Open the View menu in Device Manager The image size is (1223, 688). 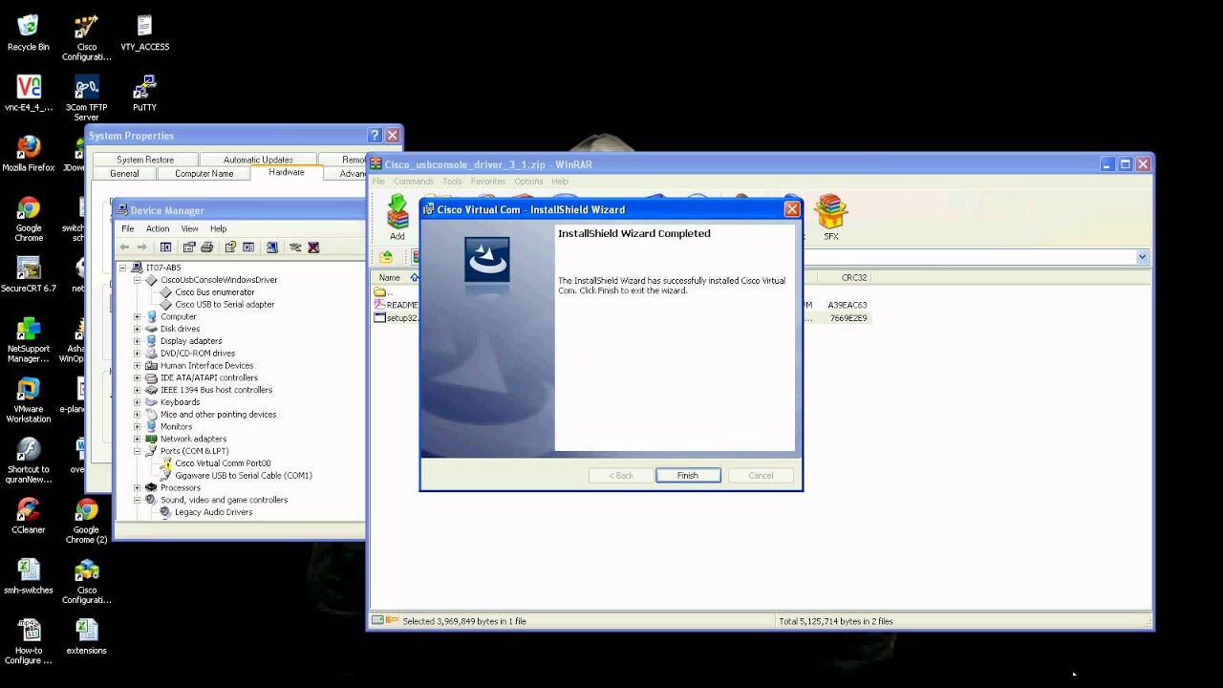[x=189, y=228]
